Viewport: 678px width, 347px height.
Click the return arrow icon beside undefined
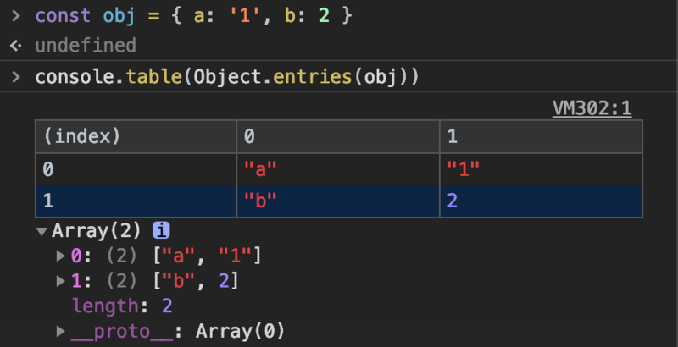coord(16,46)
